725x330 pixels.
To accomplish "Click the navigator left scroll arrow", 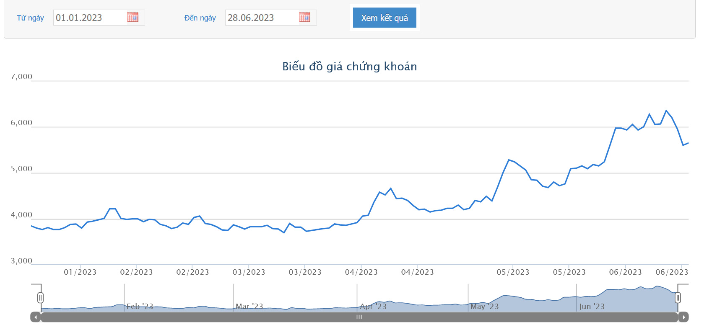I will click(x=36, y=317).
